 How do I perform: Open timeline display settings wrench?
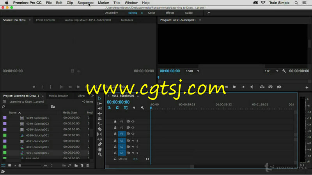click(142, 108)
